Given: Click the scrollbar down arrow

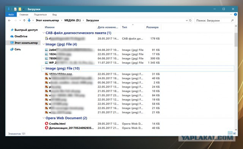Looking at the screenshot, I should [236, 130].
